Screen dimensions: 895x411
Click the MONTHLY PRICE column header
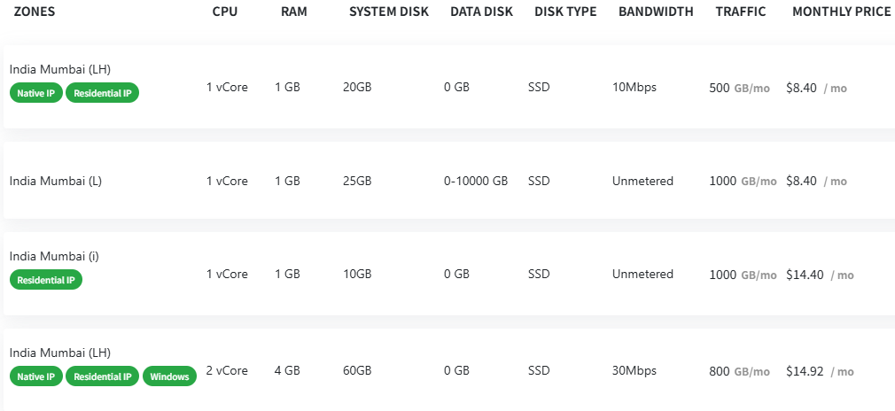[841, 12]
